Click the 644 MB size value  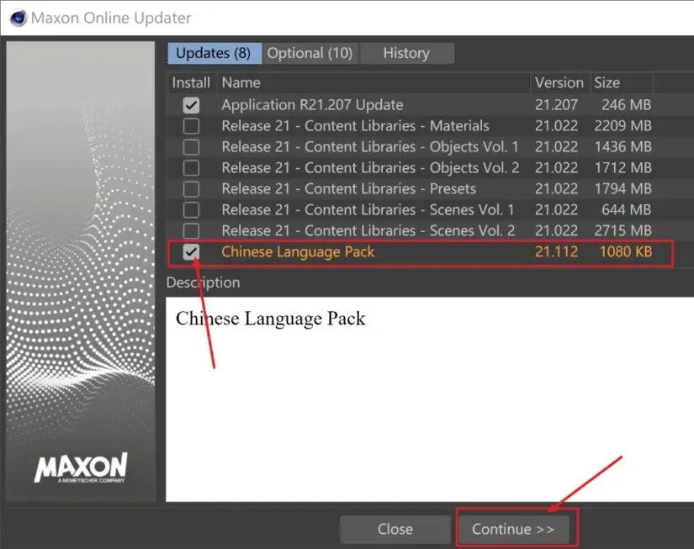pos(626,209)
